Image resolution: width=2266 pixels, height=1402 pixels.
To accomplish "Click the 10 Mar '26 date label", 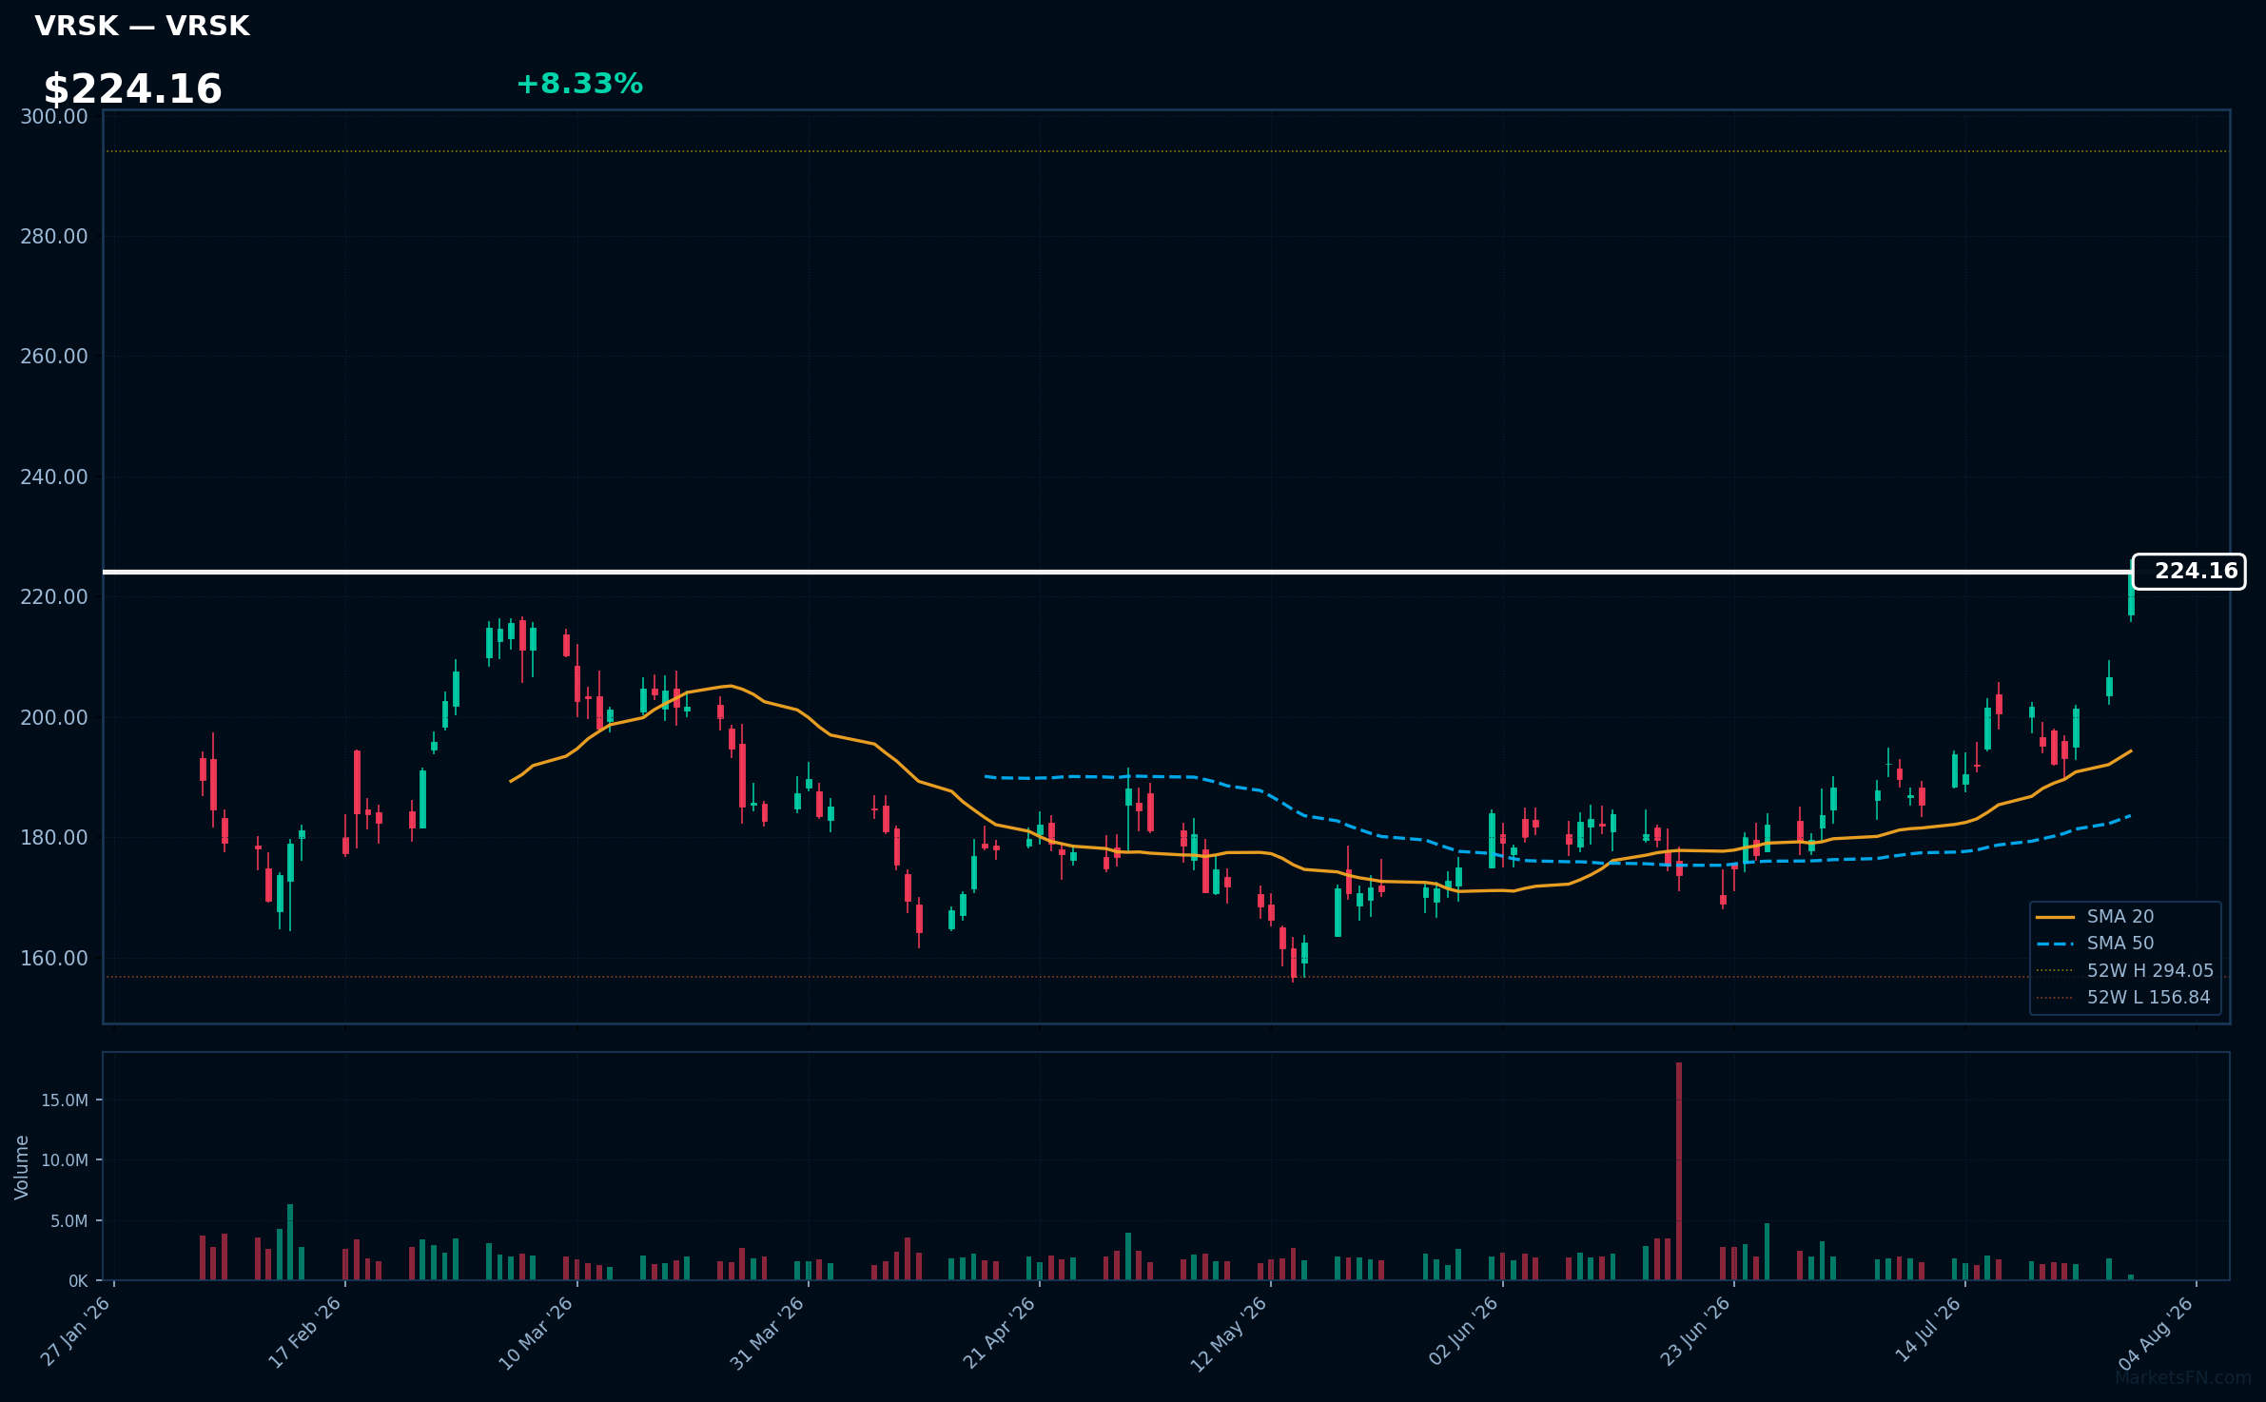I will (x=537, y=1332).
